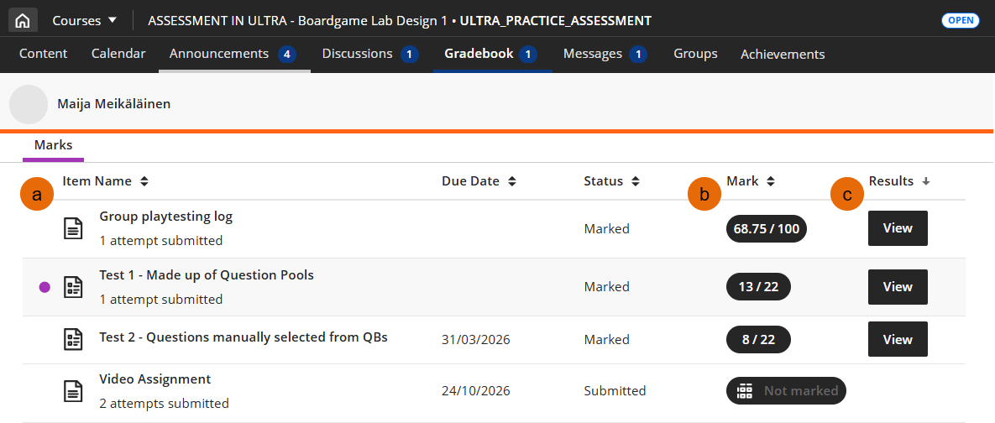View results for Test 2
The image size is (995, 423).
pyautogui.click(x=898, y=339)
